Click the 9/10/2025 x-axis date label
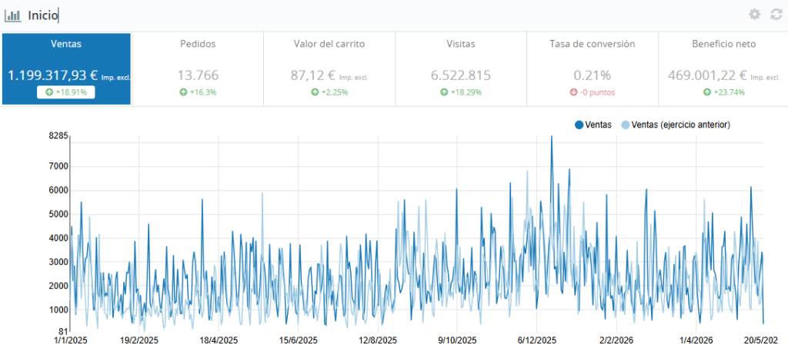788x355 pixels. (x=457, y=340)
